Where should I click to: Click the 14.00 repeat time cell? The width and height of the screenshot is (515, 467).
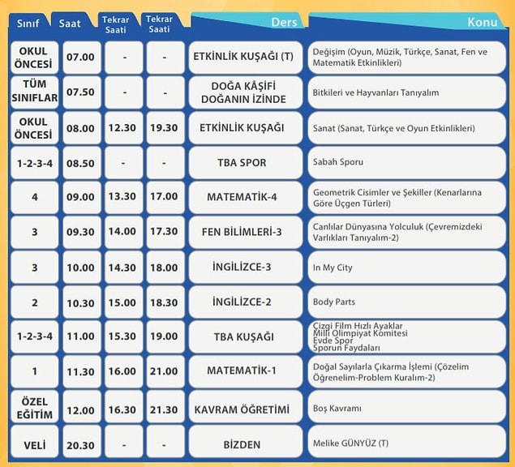pyautogui.click(x=124, y=232)
